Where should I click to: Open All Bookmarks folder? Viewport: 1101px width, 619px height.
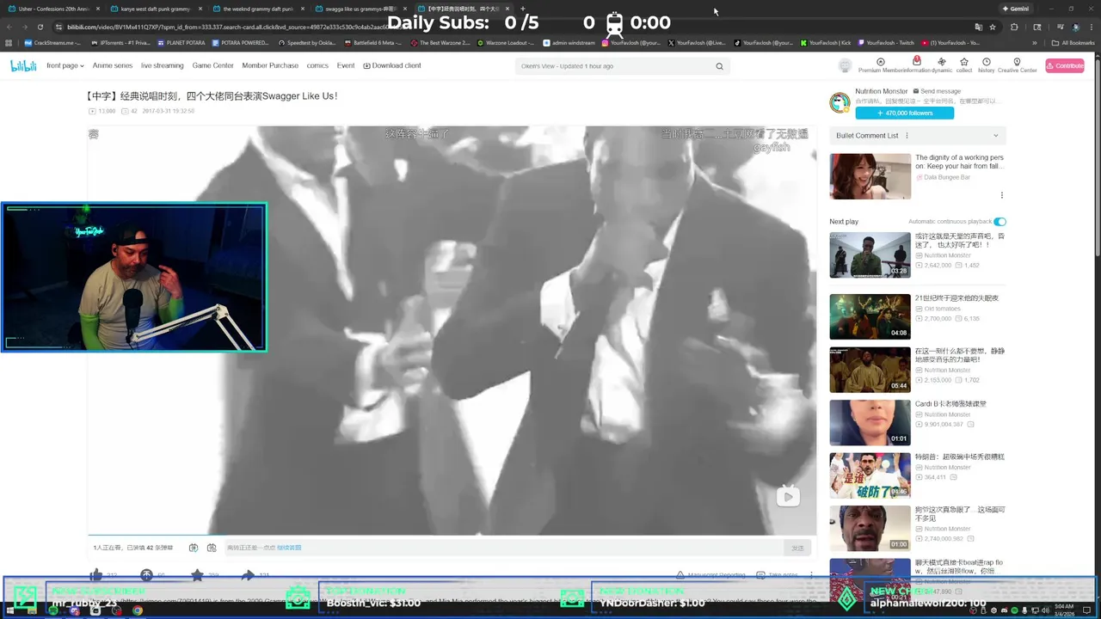1073,42
